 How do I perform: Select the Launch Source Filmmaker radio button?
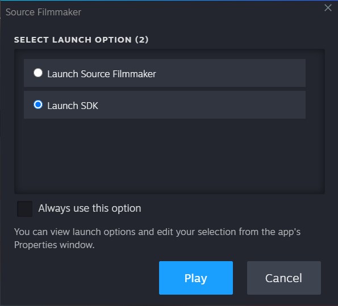click(38, 73)
